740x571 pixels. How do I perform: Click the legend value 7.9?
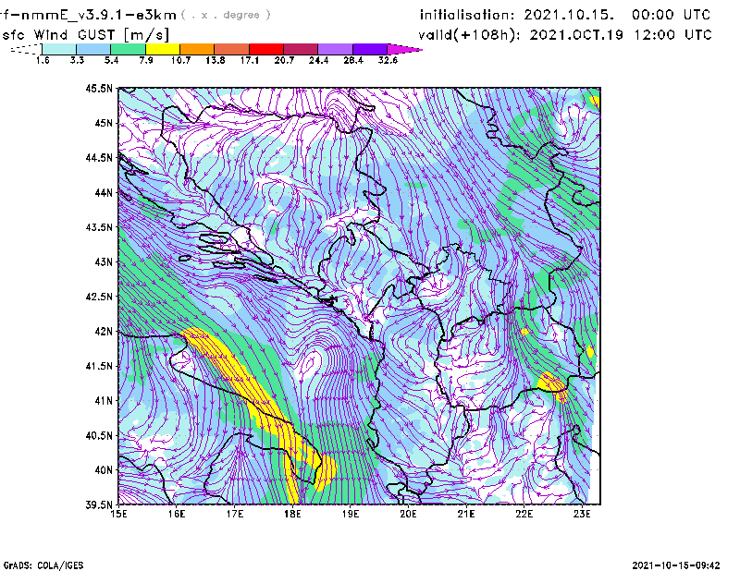click(146, 60)
